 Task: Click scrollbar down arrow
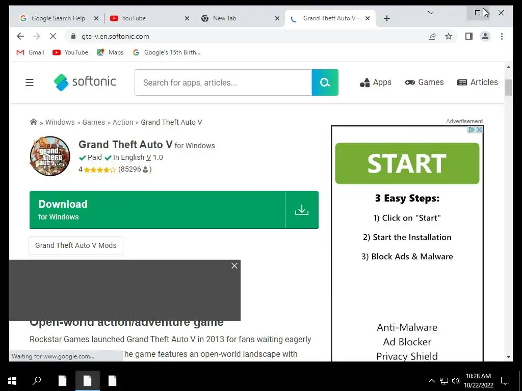click(x=508, y=357)
